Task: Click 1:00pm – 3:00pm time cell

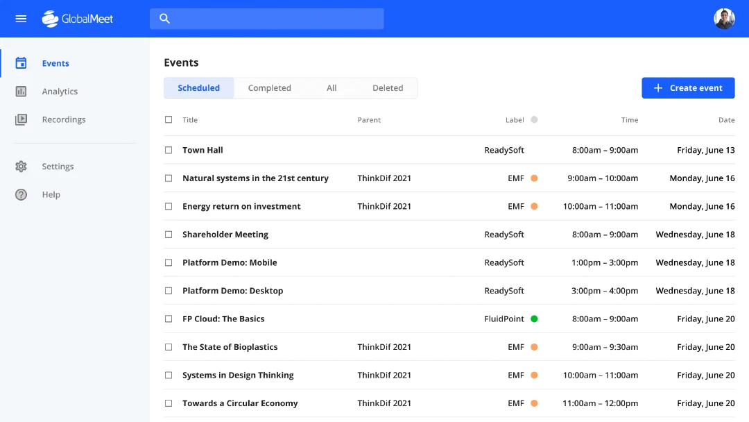Action: point(605,262)
